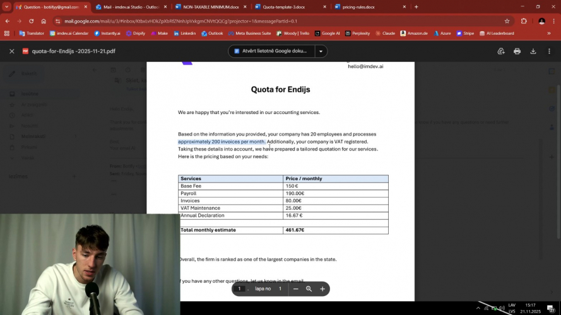Image resolution: width=561 pixels, height=315 pixels.
Task: Zoom in the PDF using plus icon
Action: 322,289
